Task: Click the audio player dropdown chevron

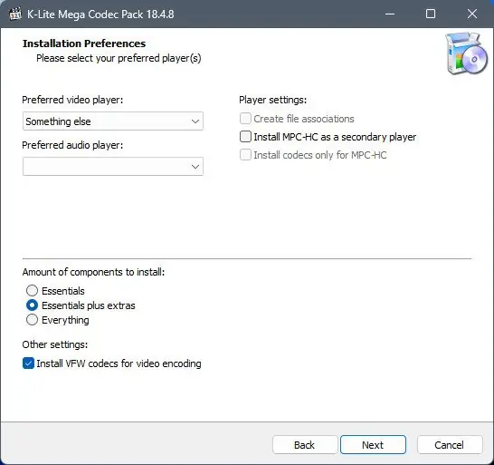Action: (195, 167)
